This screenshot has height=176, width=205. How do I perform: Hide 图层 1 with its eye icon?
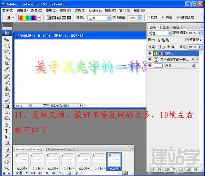pos(150,53)
